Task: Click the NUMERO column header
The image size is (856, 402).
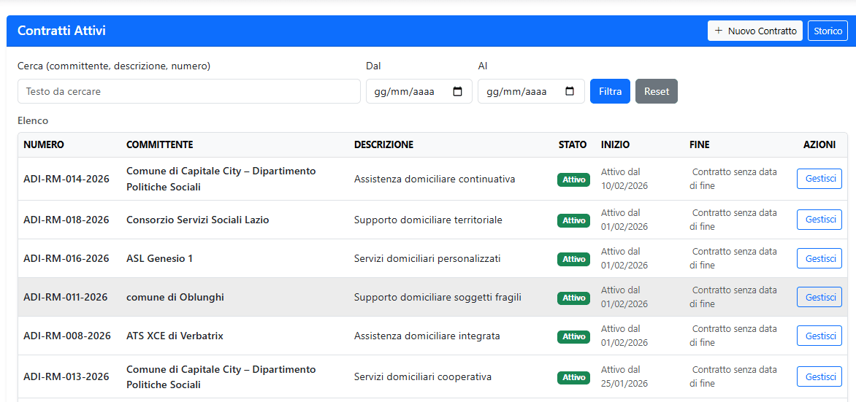Action: click(x=44, y=144)
